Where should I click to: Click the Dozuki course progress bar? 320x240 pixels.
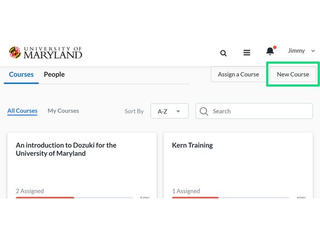coord(74,197)
